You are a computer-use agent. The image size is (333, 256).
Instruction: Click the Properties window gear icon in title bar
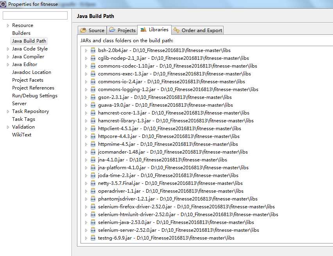(3, 4)
